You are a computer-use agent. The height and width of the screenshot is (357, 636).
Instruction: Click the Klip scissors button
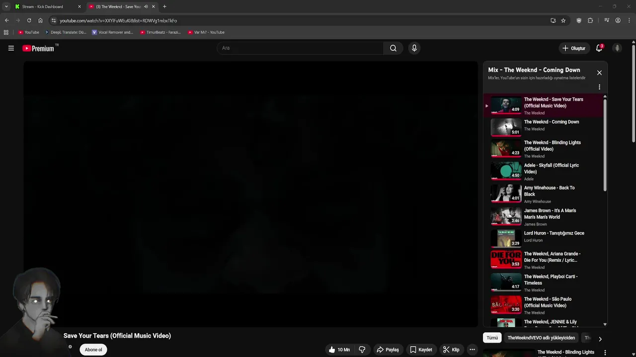(x=451, y=350)
